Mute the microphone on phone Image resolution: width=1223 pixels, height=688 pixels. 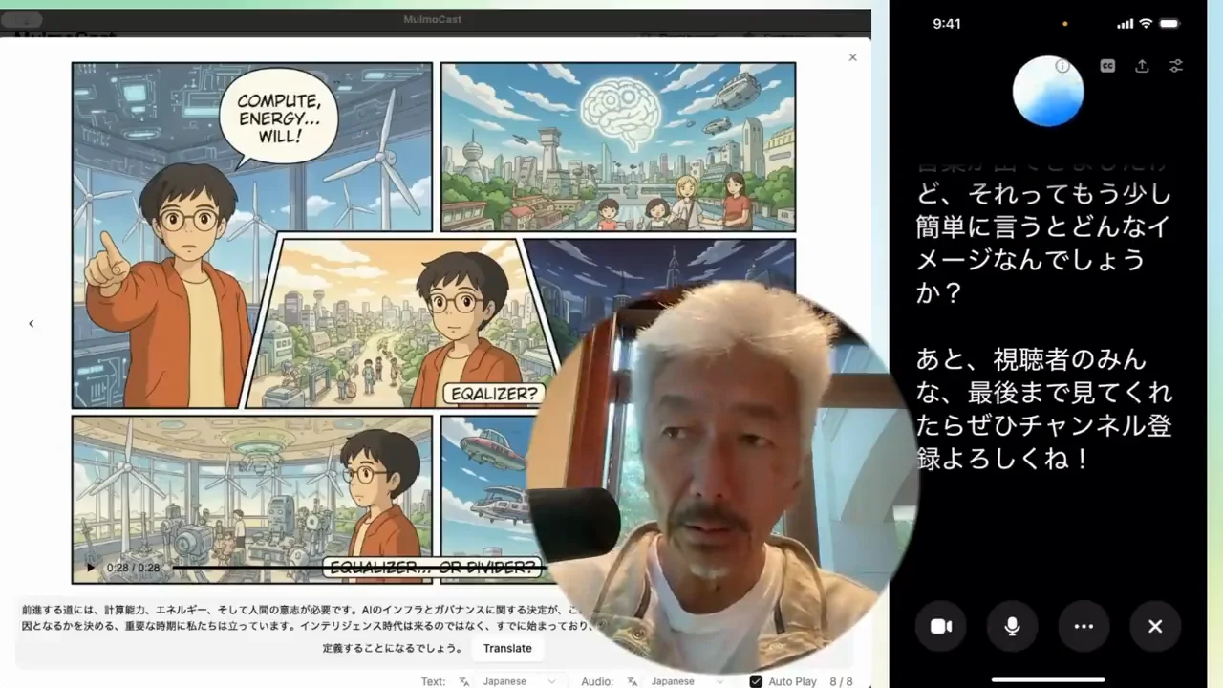pos(1012,626)
